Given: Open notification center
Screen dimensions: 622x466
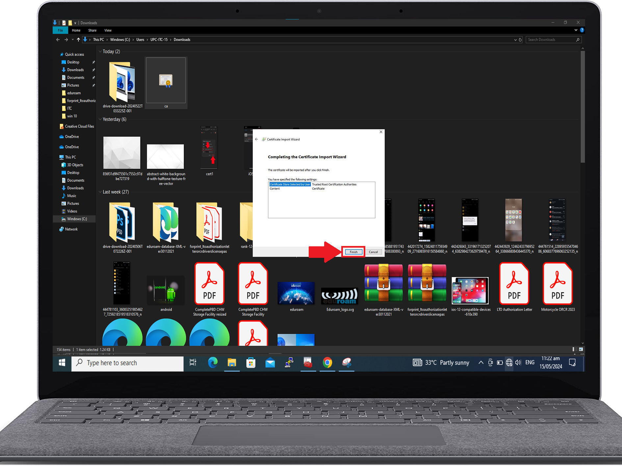Looking at the screenshot, I should coord(572,363).
